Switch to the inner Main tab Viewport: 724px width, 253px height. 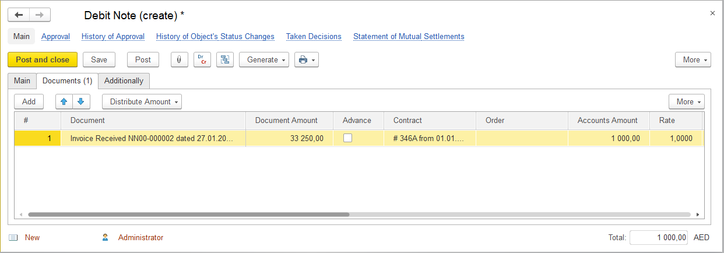click(22, 80)
